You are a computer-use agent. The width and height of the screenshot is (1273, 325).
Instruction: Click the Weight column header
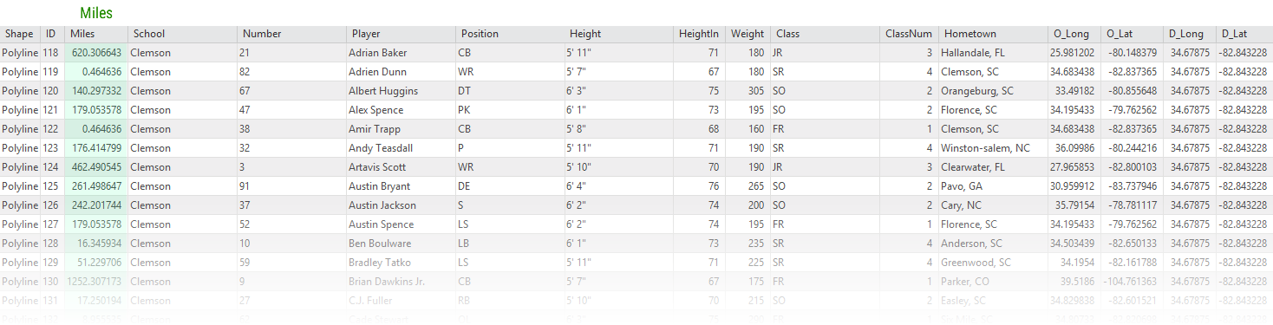(x=747, y=34)
